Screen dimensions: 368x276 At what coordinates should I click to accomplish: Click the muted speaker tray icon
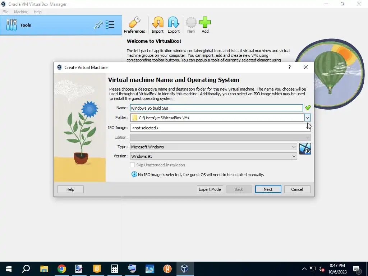(x=321, y=269)
